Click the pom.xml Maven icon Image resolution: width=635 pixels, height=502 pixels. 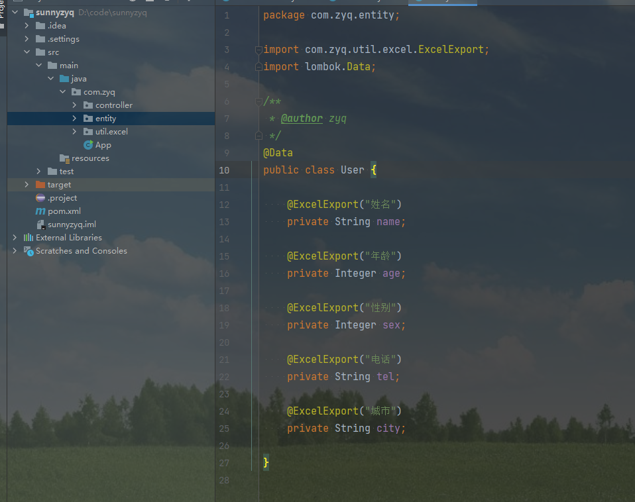40,211
